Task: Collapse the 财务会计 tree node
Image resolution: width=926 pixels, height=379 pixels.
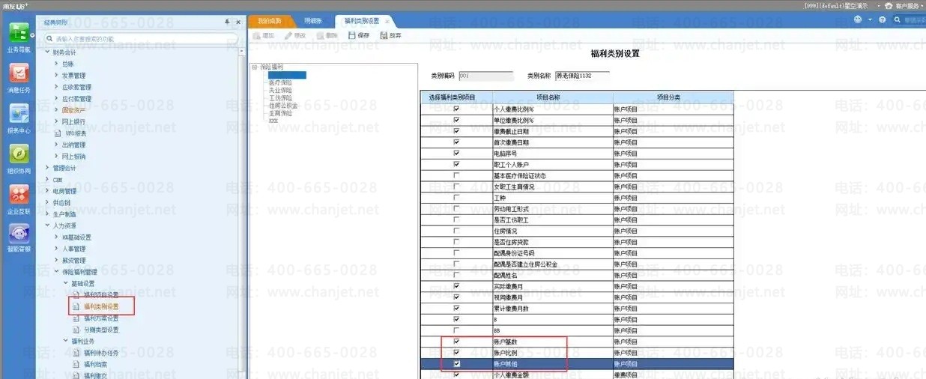Action: coord(47,52)
